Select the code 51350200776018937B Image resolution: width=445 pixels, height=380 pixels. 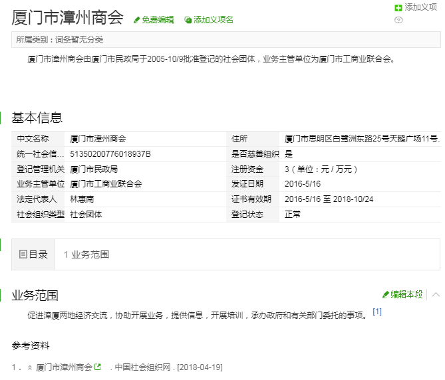point(110,154)
